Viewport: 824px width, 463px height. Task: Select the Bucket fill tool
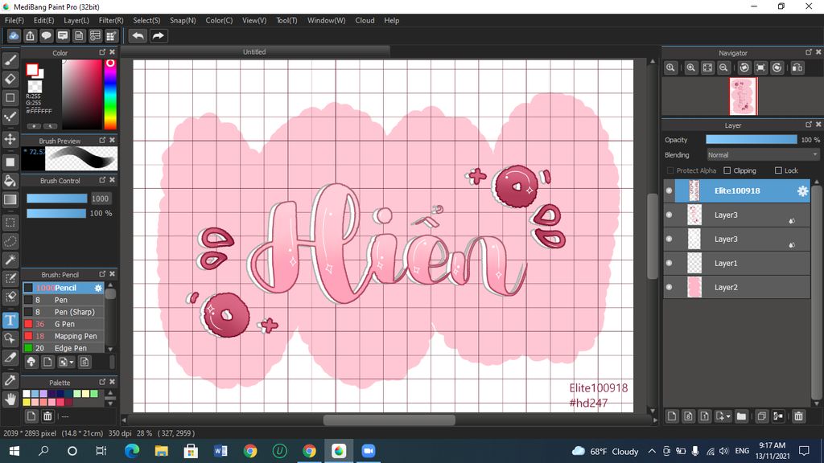click(10, 181)
